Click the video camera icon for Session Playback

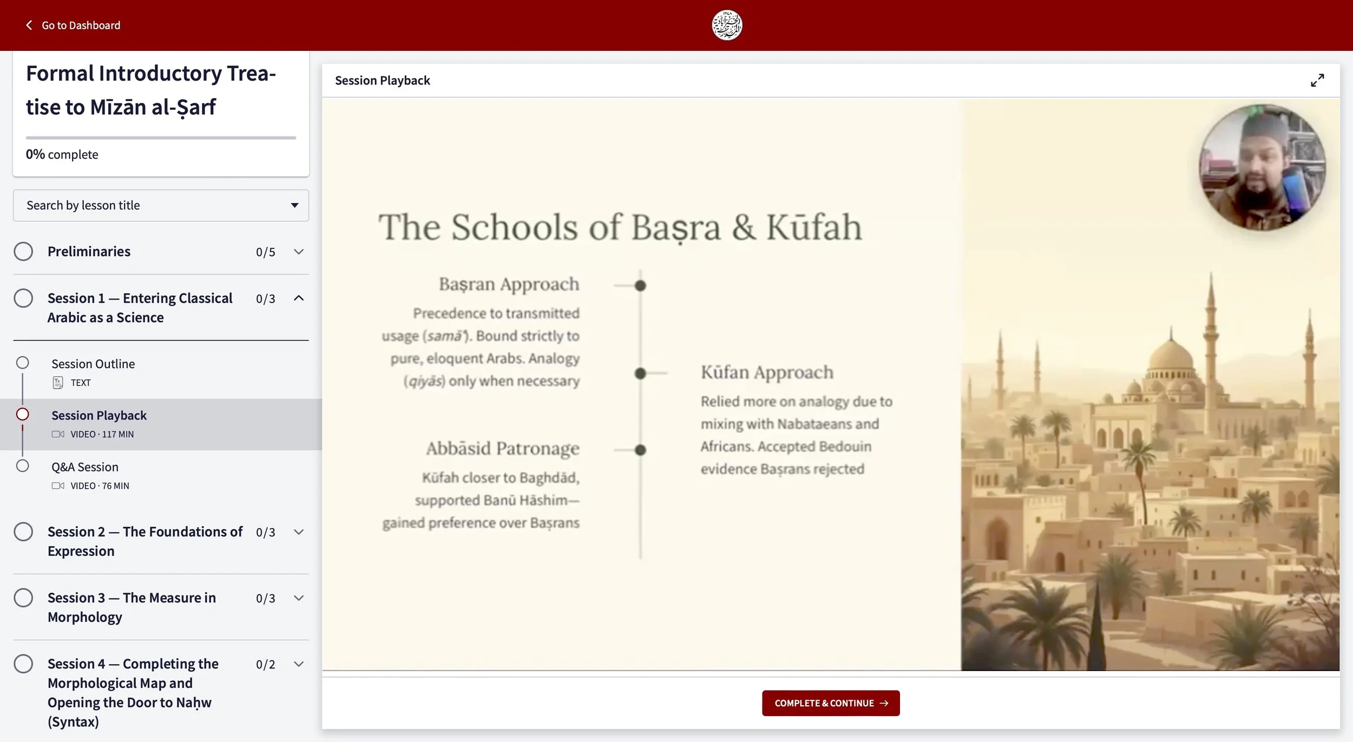(58, 434)
